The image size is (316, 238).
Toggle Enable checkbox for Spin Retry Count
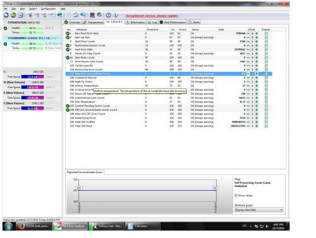pos(266,57)
